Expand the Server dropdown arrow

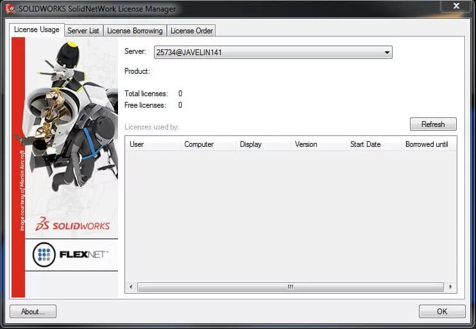[387, 53]
